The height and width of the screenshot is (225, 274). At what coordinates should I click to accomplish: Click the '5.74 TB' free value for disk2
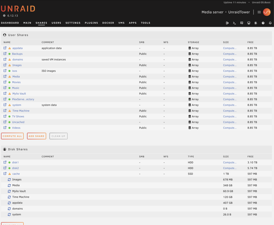click(252, 168)
